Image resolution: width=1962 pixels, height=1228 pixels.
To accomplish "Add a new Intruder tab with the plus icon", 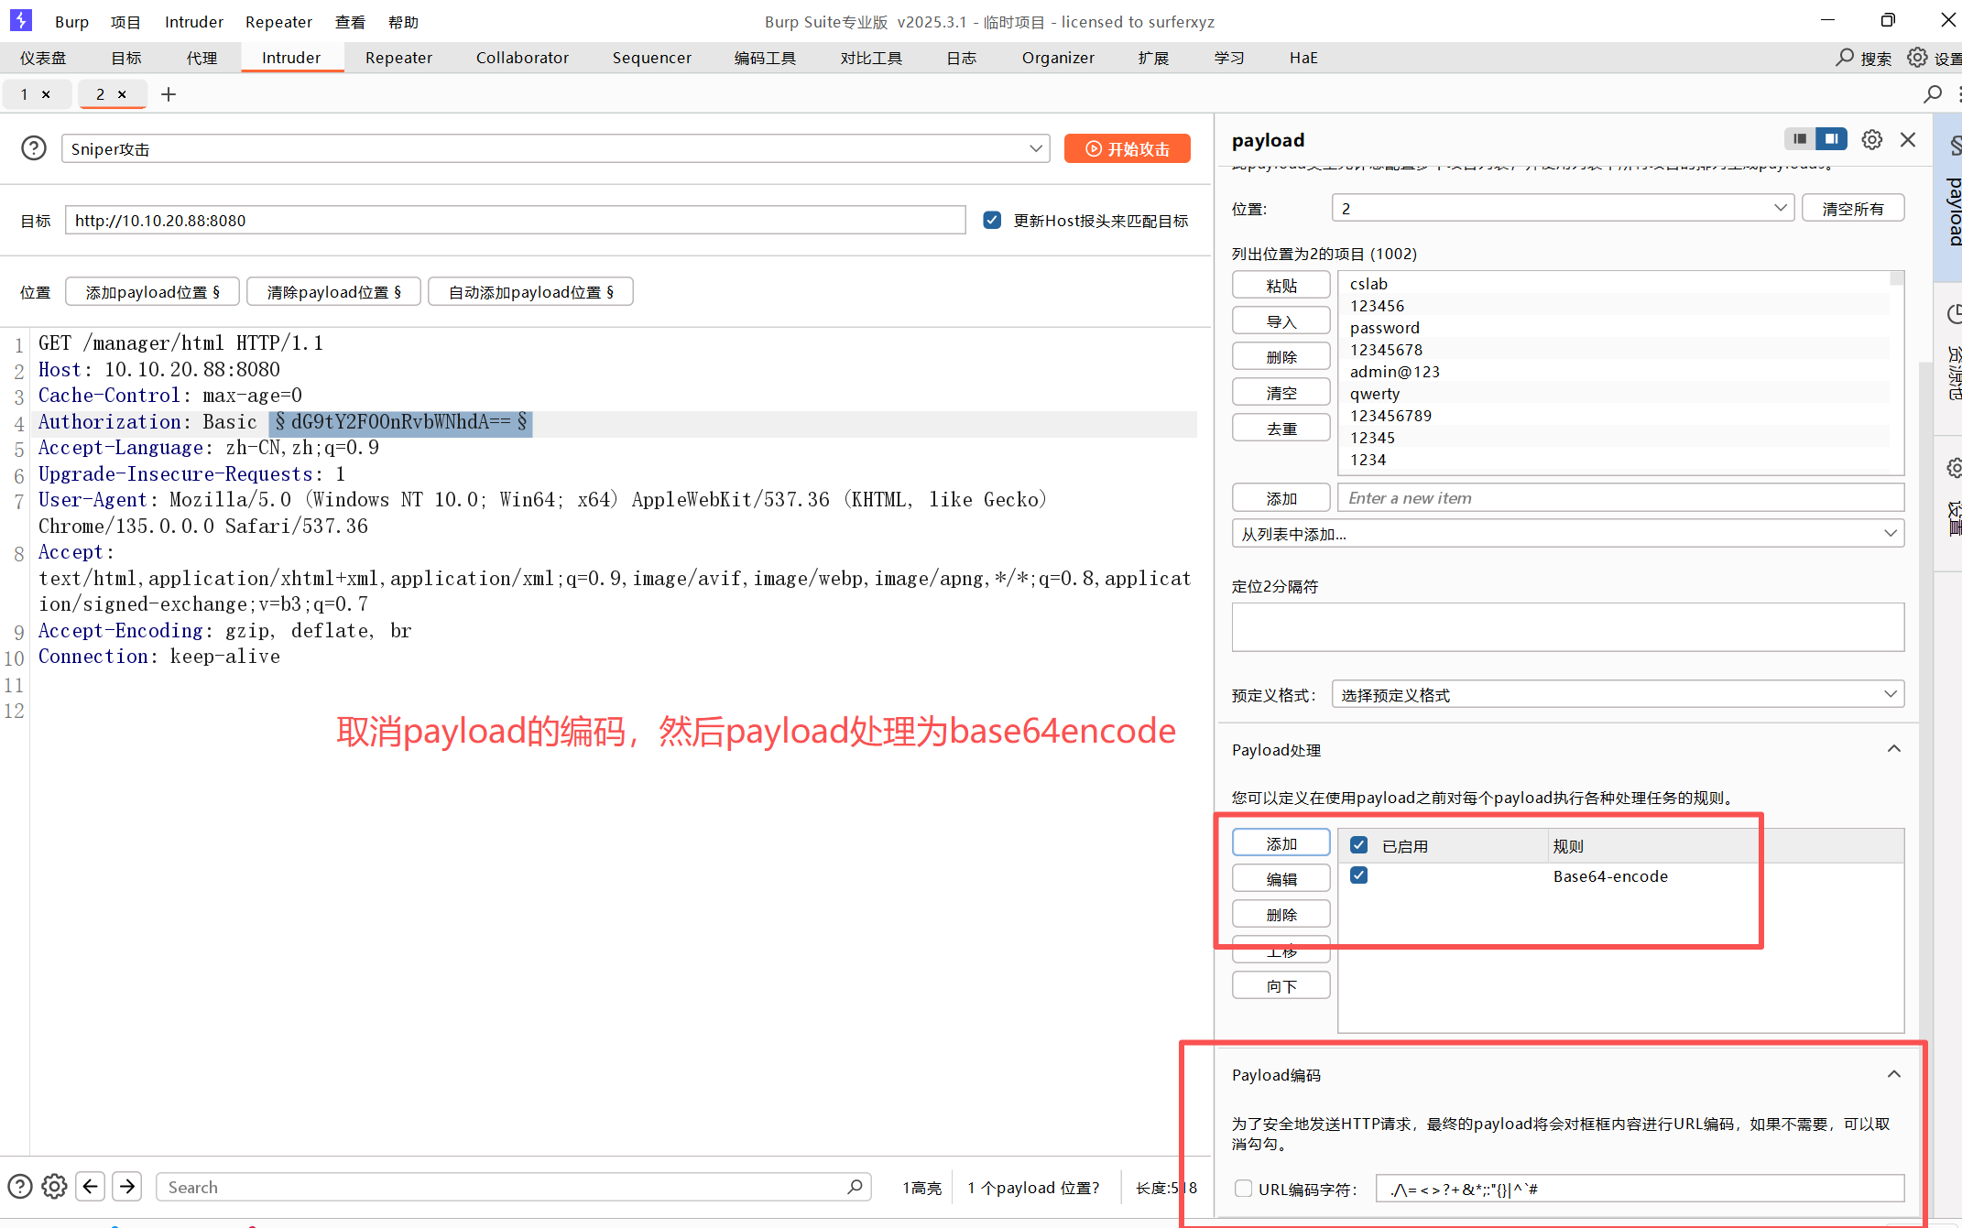I will (169, 94).
